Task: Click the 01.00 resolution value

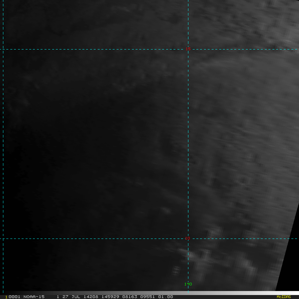Action: click(x=165, y=297)
